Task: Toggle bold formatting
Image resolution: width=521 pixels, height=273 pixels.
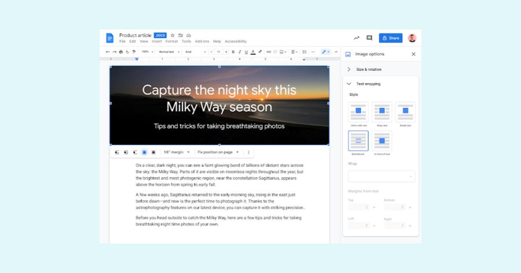Action: click(233, 52)
